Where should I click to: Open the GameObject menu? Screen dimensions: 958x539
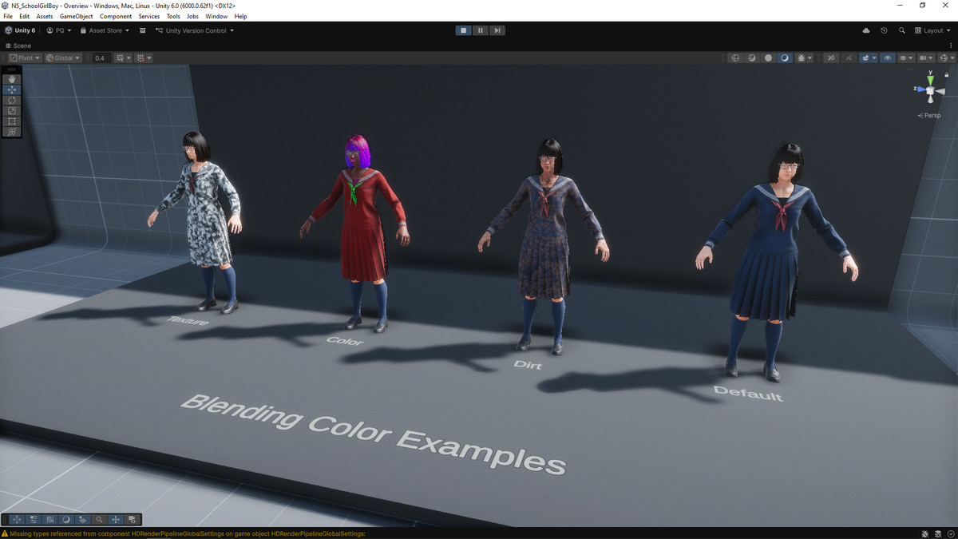pyautogui.click(x=76, y=16)
